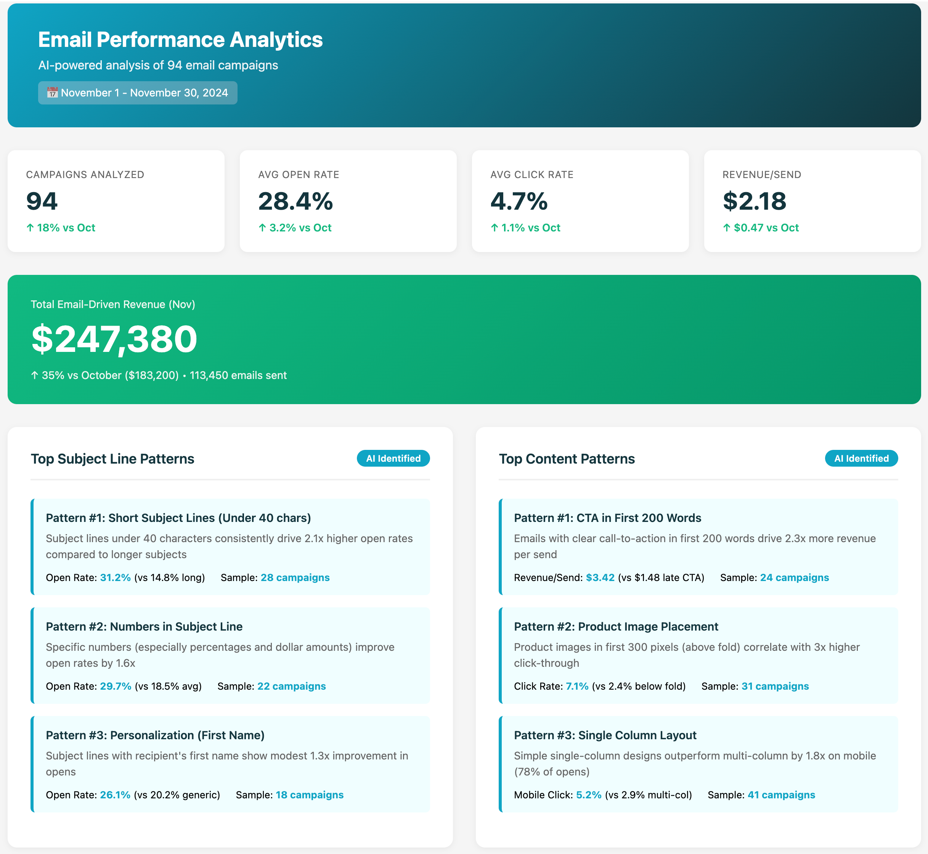Click the calendar icon in the date range badge

pyautogui.click(x=52, y=92)
